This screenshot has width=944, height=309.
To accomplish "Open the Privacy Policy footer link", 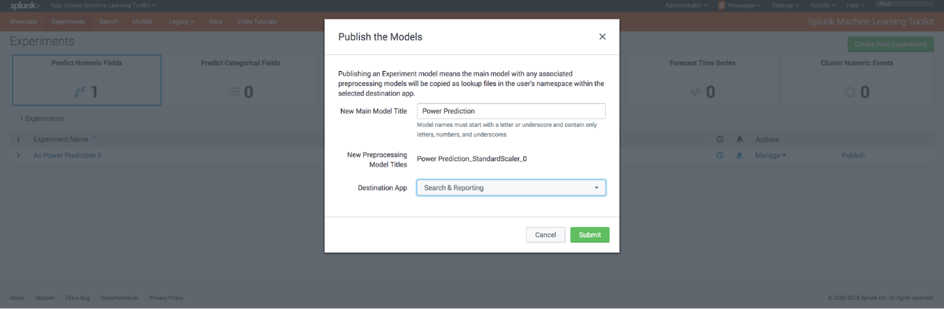I will 166,297.
